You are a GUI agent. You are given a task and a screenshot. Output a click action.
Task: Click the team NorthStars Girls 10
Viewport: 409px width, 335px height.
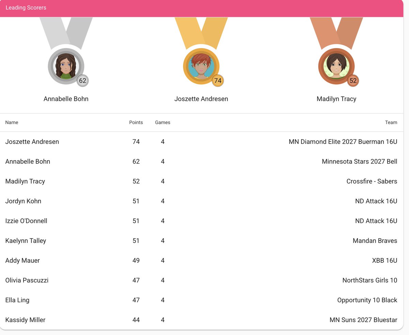click(370, 280)
